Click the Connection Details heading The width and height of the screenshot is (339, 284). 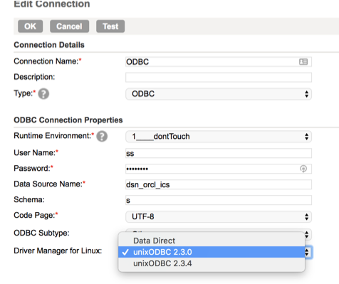(49, 45)
